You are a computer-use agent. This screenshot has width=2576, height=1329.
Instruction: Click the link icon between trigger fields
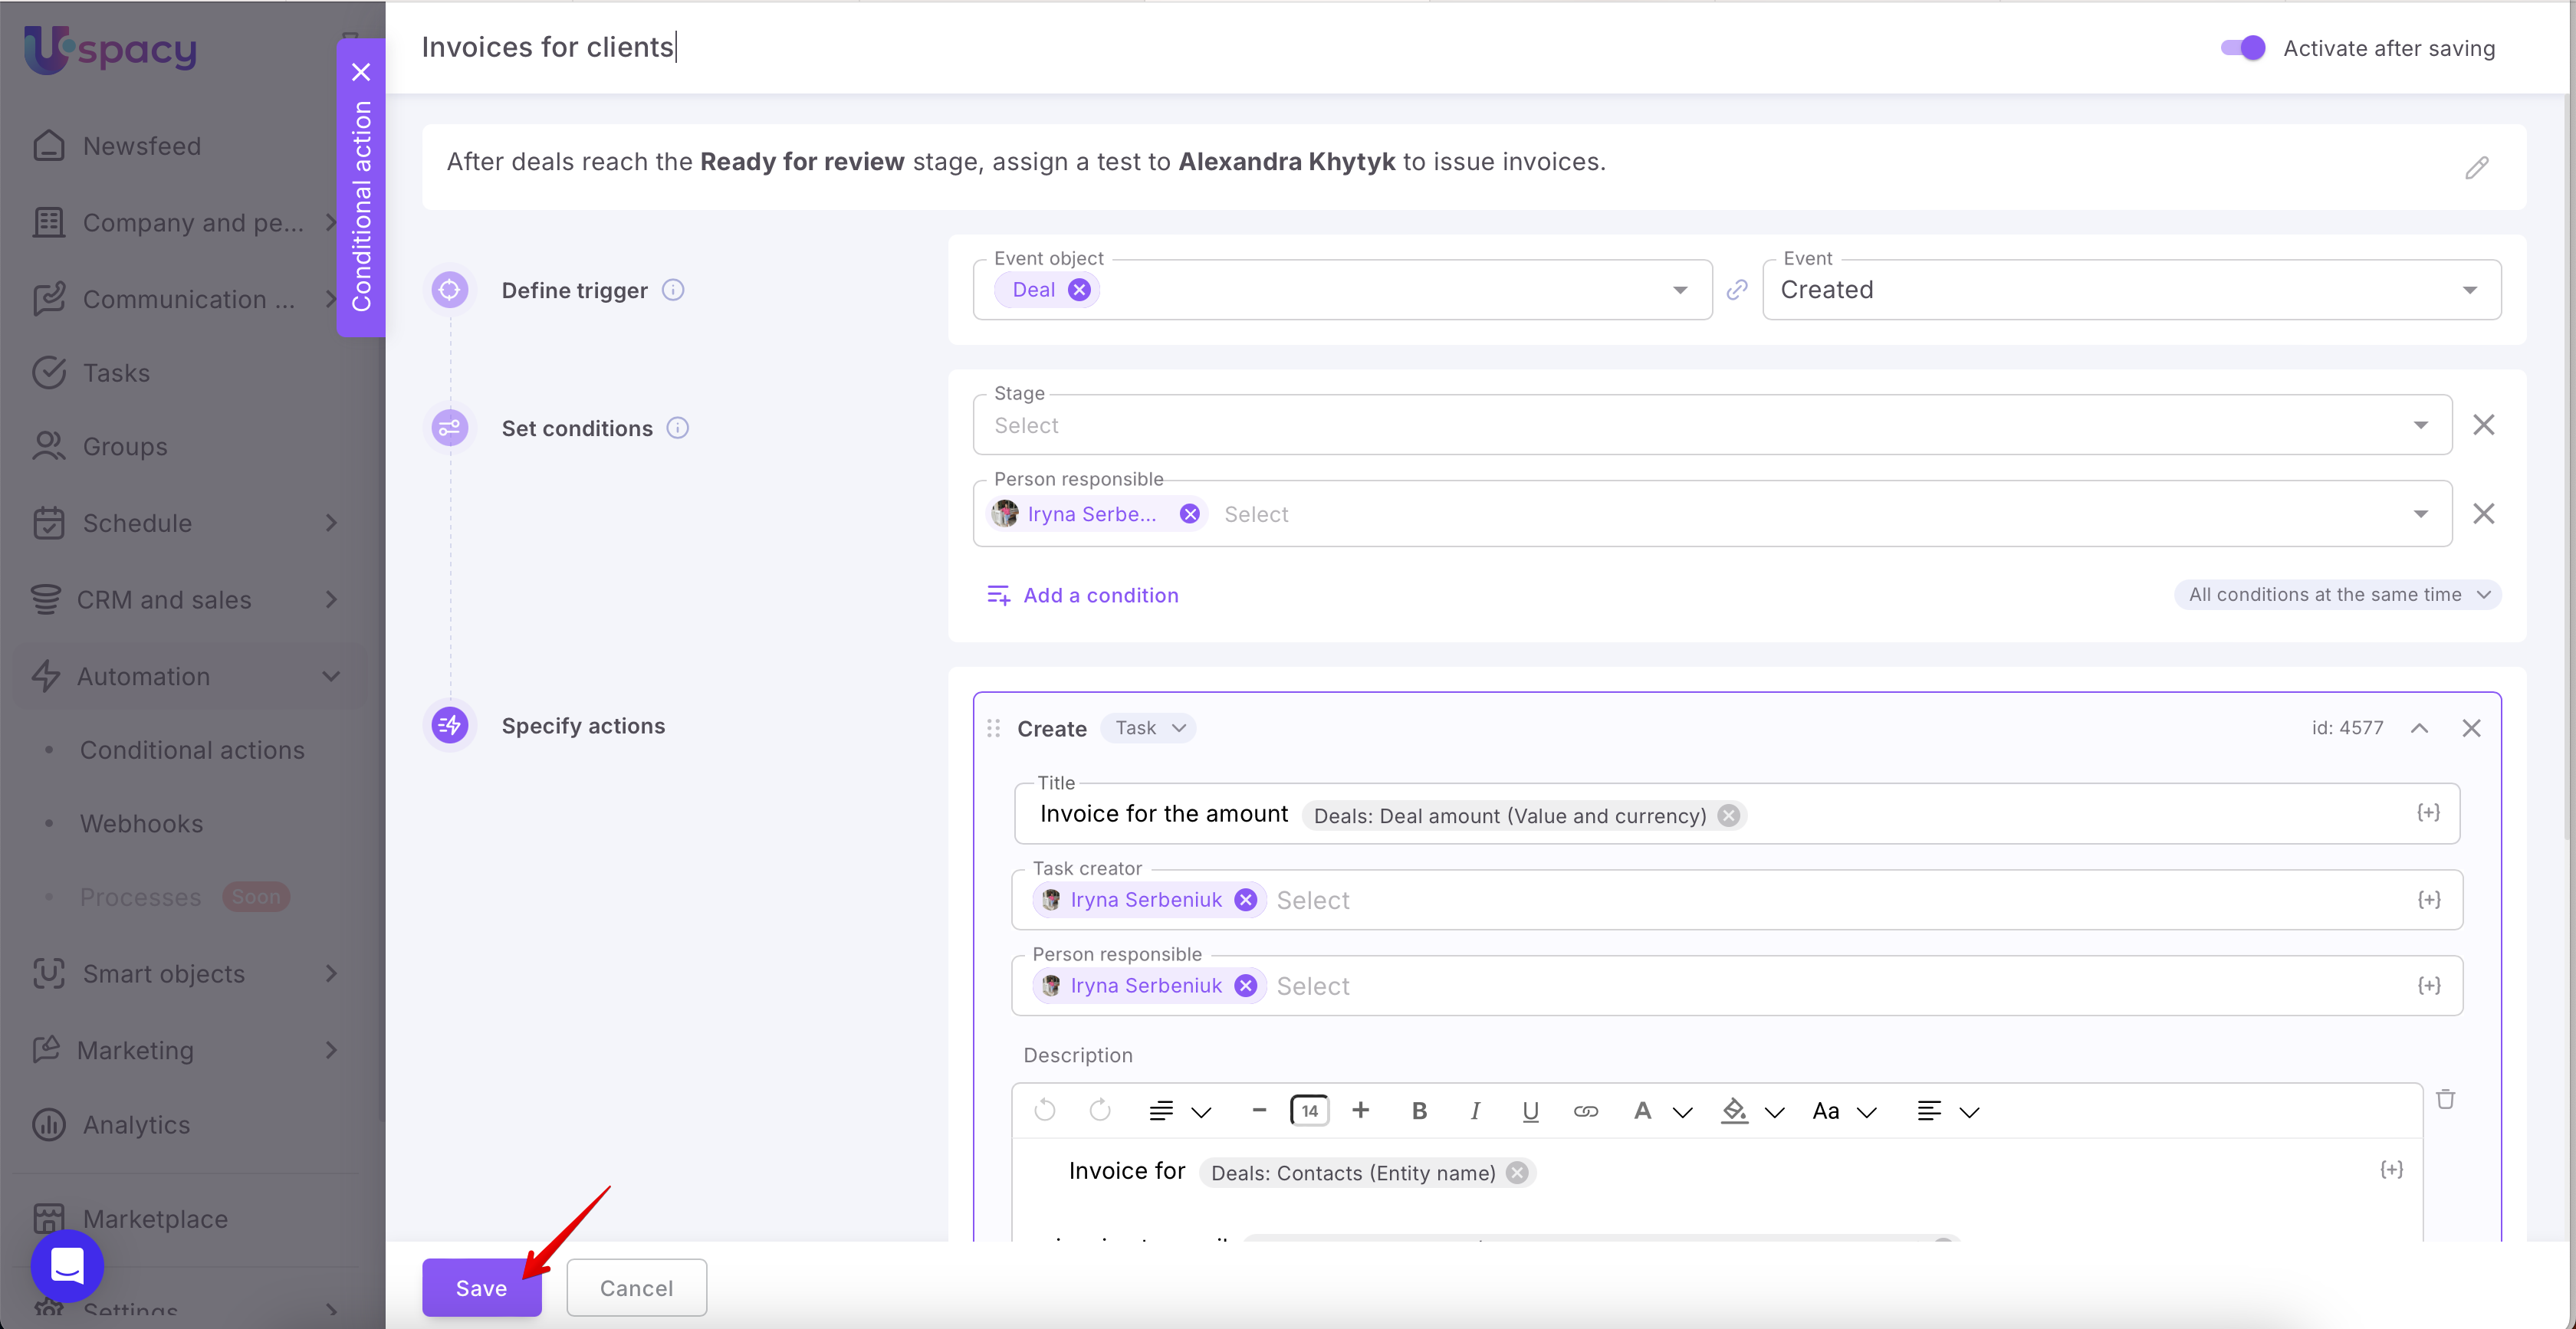pyautogui.click(x=1737, y=290)
